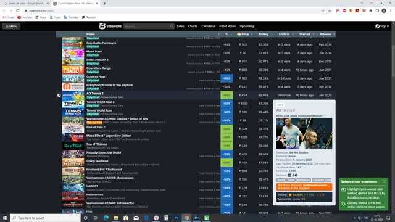Sort table by Rating column header
Screen dimensions: 395x222
(264, 35)
